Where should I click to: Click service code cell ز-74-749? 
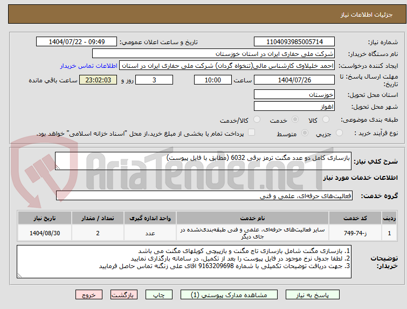355,233
